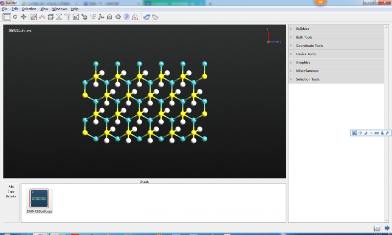Click the blue send-to arrow icon
The height and width of the screenshot is (235, 392).
[387, 228]
